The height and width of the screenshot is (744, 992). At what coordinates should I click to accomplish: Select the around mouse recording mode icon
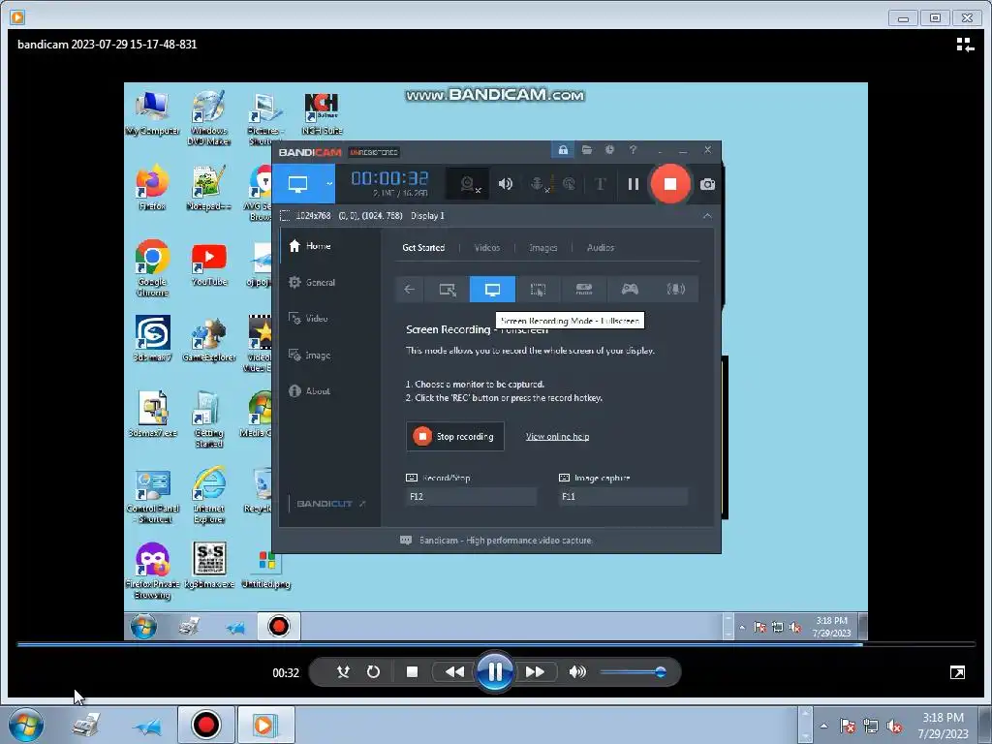pyautogui.click(x=538, y=289)
